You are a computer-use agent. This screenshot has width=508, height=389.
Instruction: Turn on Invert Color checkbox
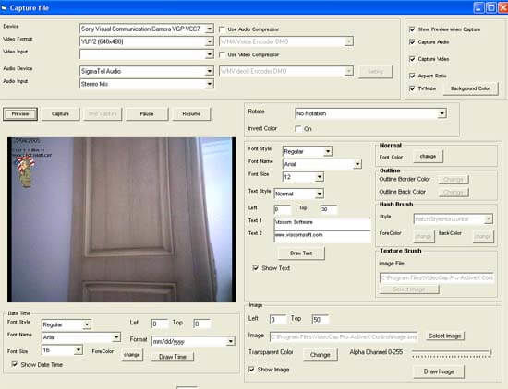point(297,129)
